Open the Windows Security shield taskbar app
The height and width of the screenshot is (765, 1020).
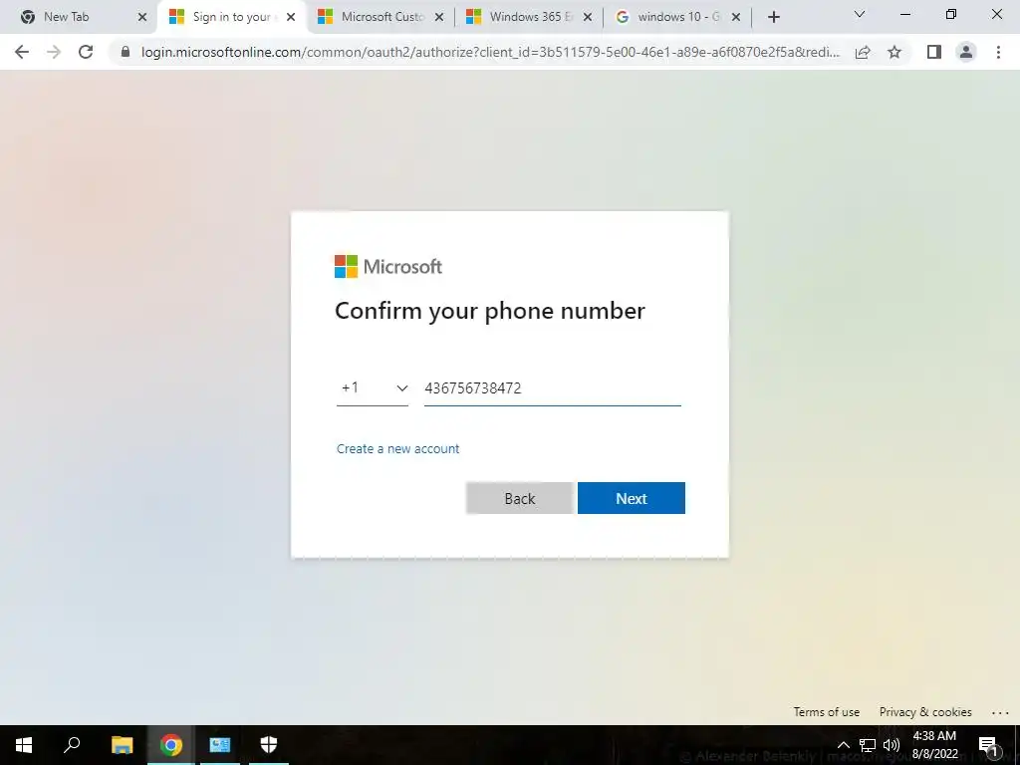coord(269,745)
